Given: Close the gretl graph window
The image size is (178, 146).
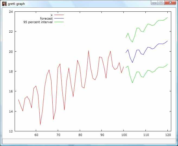Looking at the screenshot, I should tap(170, 3).
